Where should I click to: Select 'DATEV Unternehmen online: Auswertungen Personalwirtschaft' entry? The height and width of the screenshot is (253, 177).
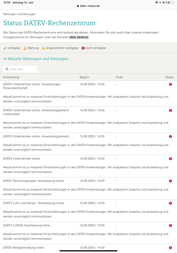(32, 86)
